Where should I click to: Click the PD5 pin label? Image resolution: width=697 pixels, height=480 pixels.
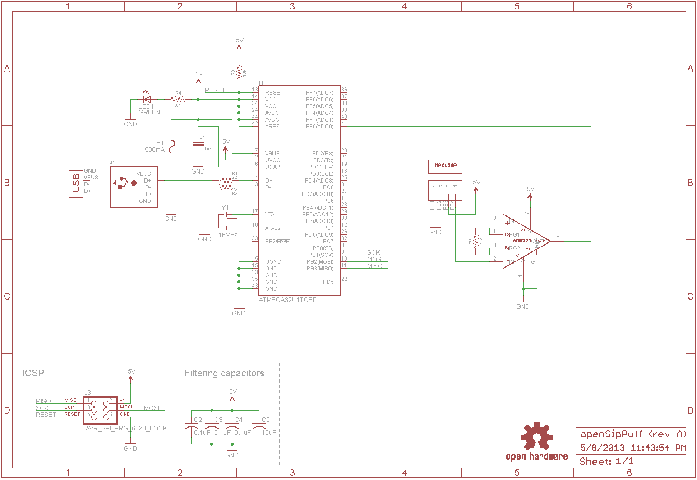point(328,282)
